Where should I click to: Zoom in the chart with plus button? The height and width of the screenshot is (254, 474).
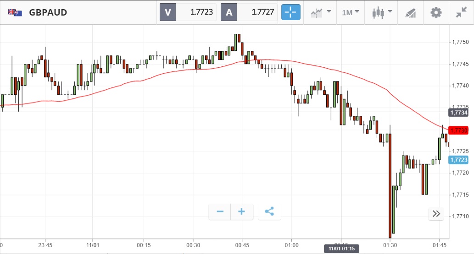pos(242,212)
